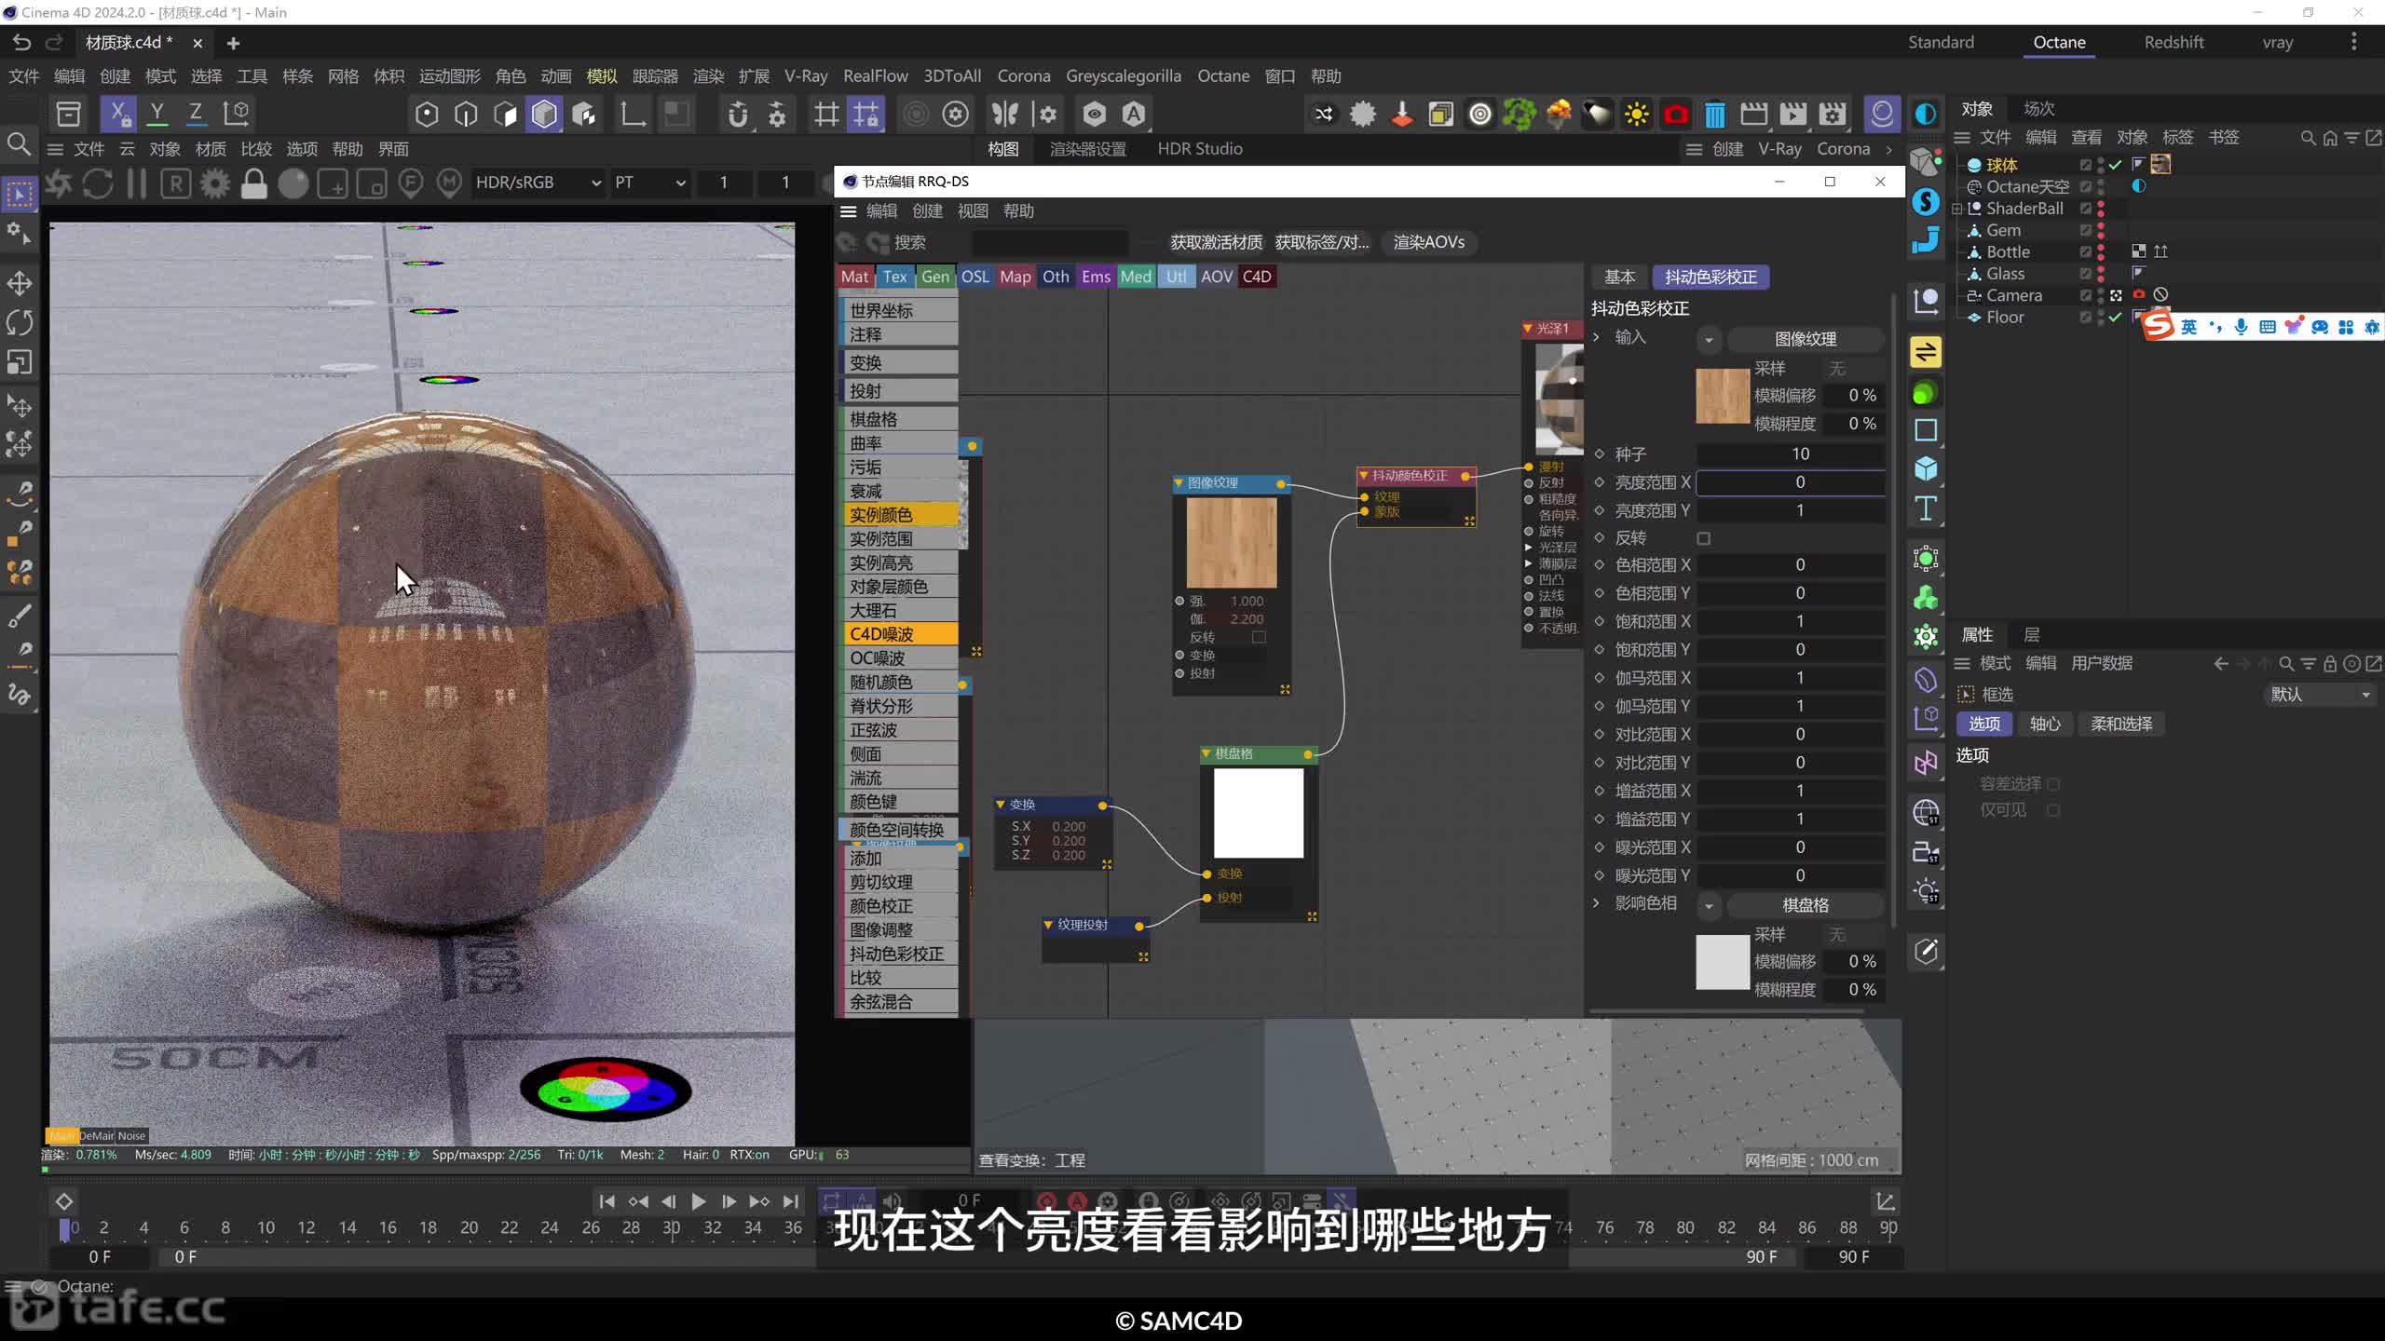Expand the 影响色相 section arrow
The image size is (2385, 1341).
click(1597, 903)
